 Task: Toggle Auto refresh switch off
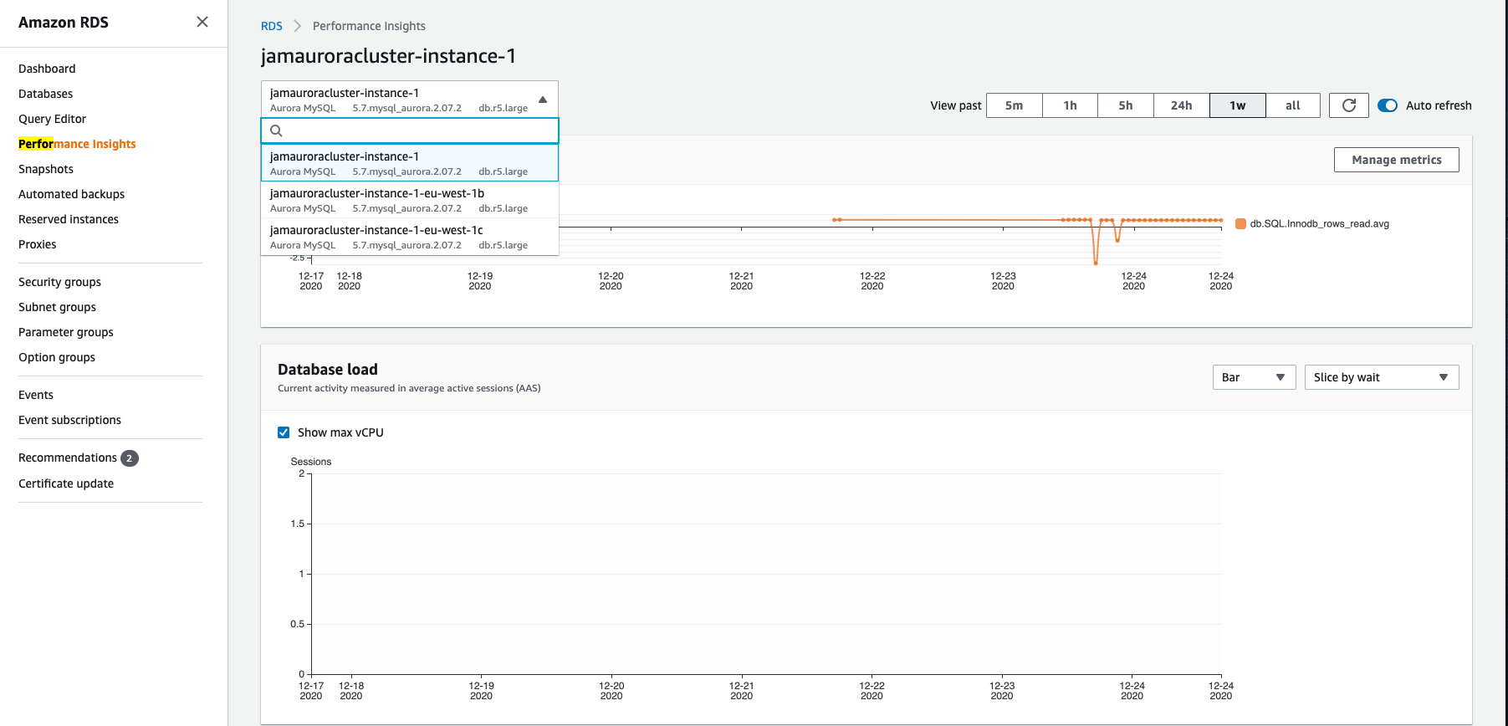pyautogui.click(x=1388, y=105)
